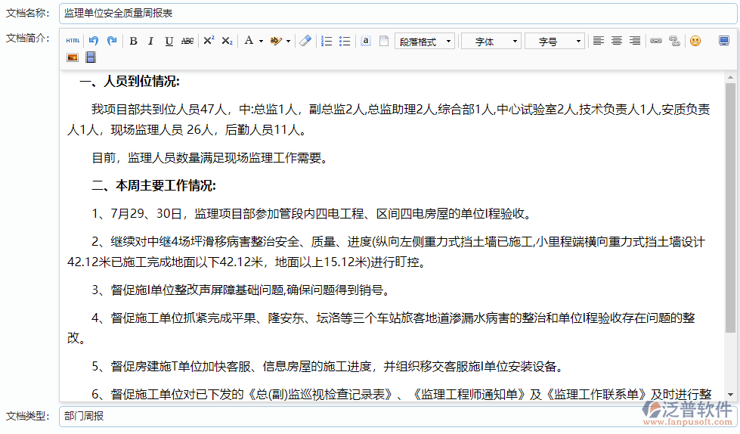The height and width of the screenshot is (434, 740).
Task: Center-align the paragraph text
Action: [x=617, y=41]
